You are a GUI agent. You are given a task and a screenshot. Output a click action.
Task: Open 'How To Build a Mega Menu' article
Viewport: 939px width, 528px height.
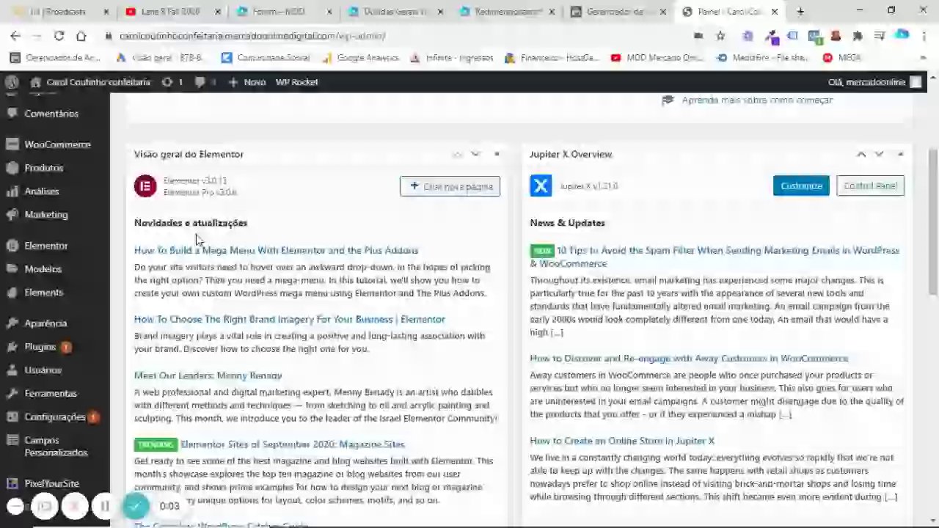[276, 250]
